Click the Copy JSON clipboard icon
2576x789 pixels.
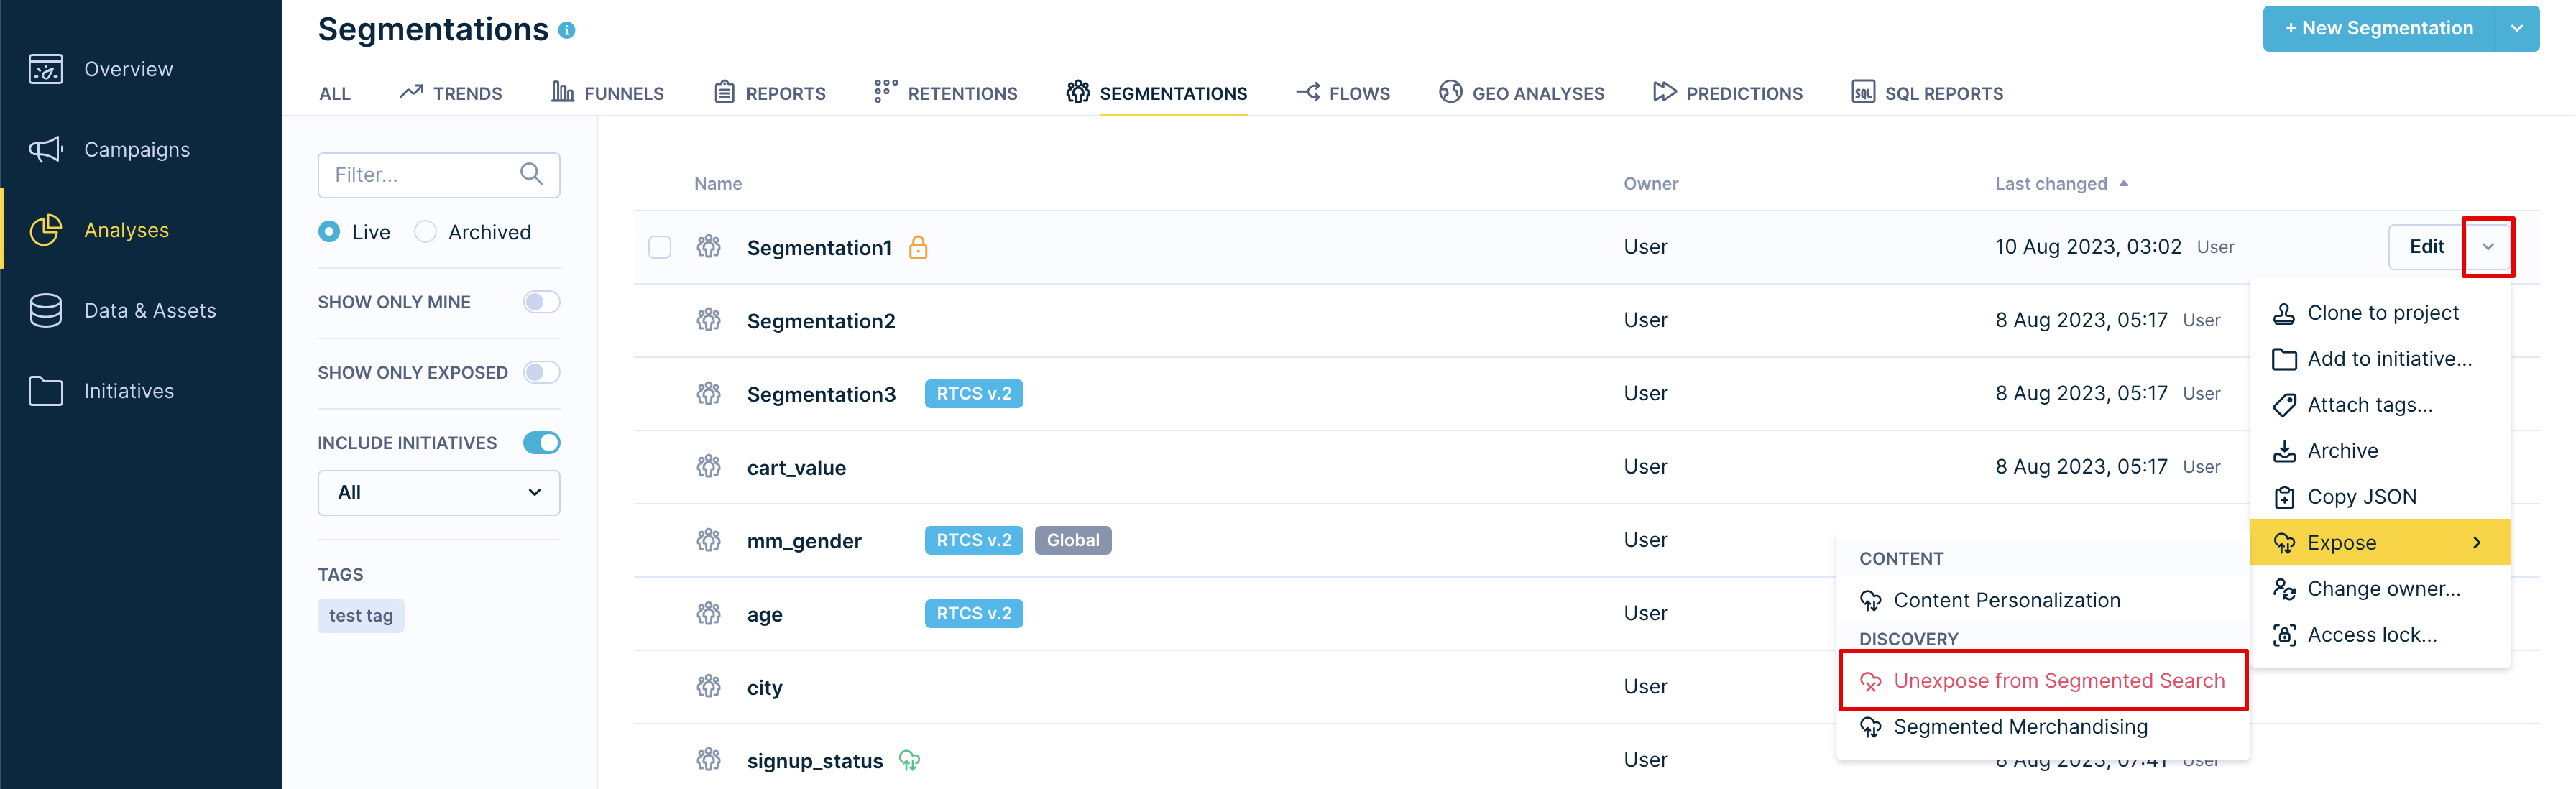[2284, 497]
